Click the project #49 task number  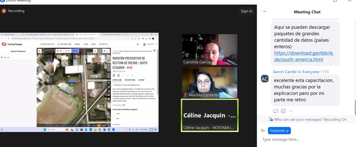[129, 68]
